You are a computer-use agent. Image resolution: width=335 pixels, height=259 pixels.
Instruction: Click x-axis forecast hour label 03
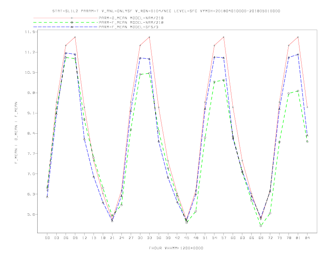point(57,238)
